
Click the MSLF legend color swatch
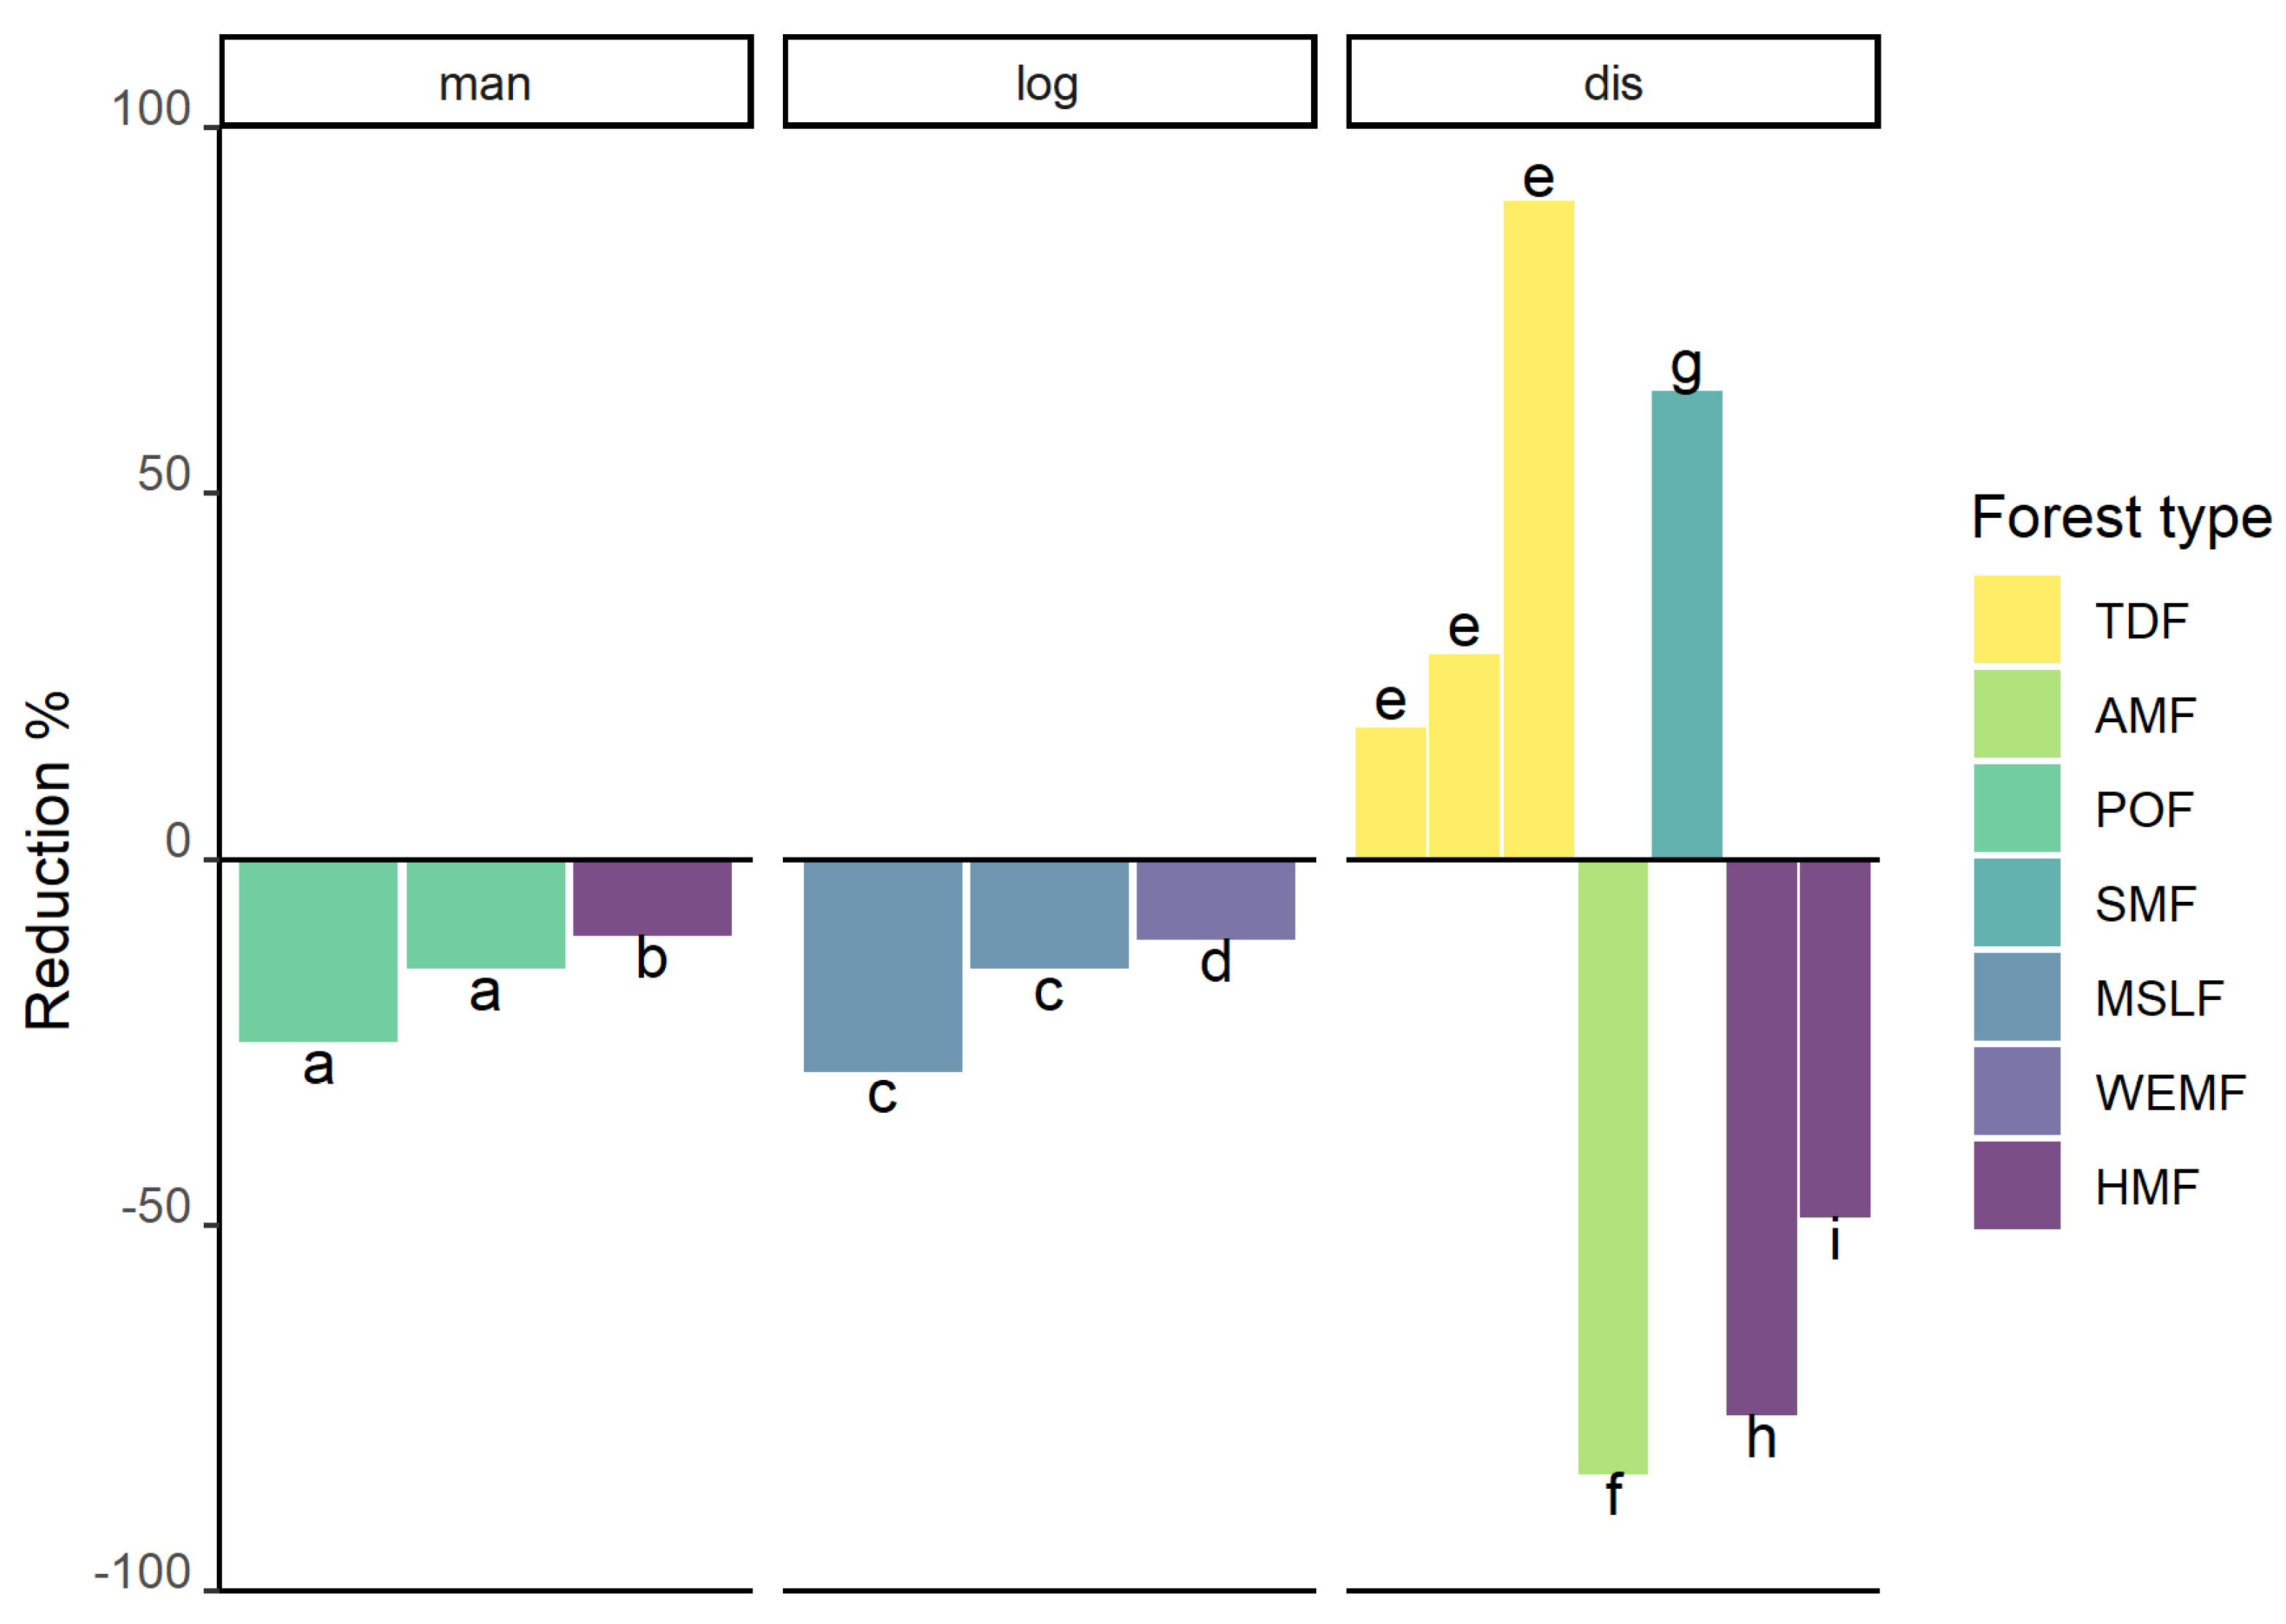[2016, 996]
